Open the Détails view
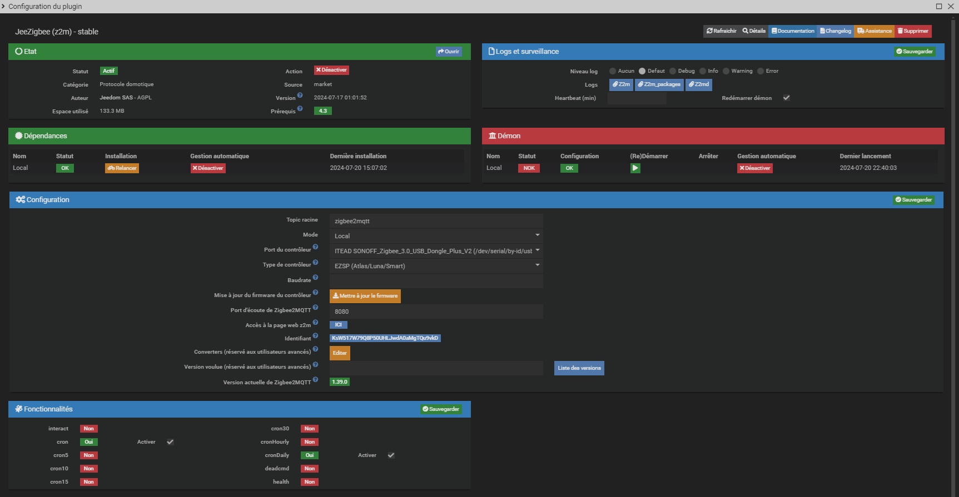 coord(754,31)
